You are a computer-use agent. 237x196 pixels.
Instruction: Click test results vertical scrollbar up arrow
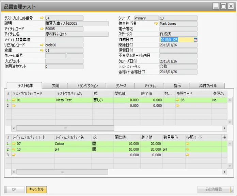pyautogui.click(x=230, y=100)
